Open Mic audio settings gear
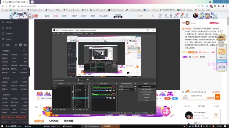229x128 pixels. [x=114, y=98]
